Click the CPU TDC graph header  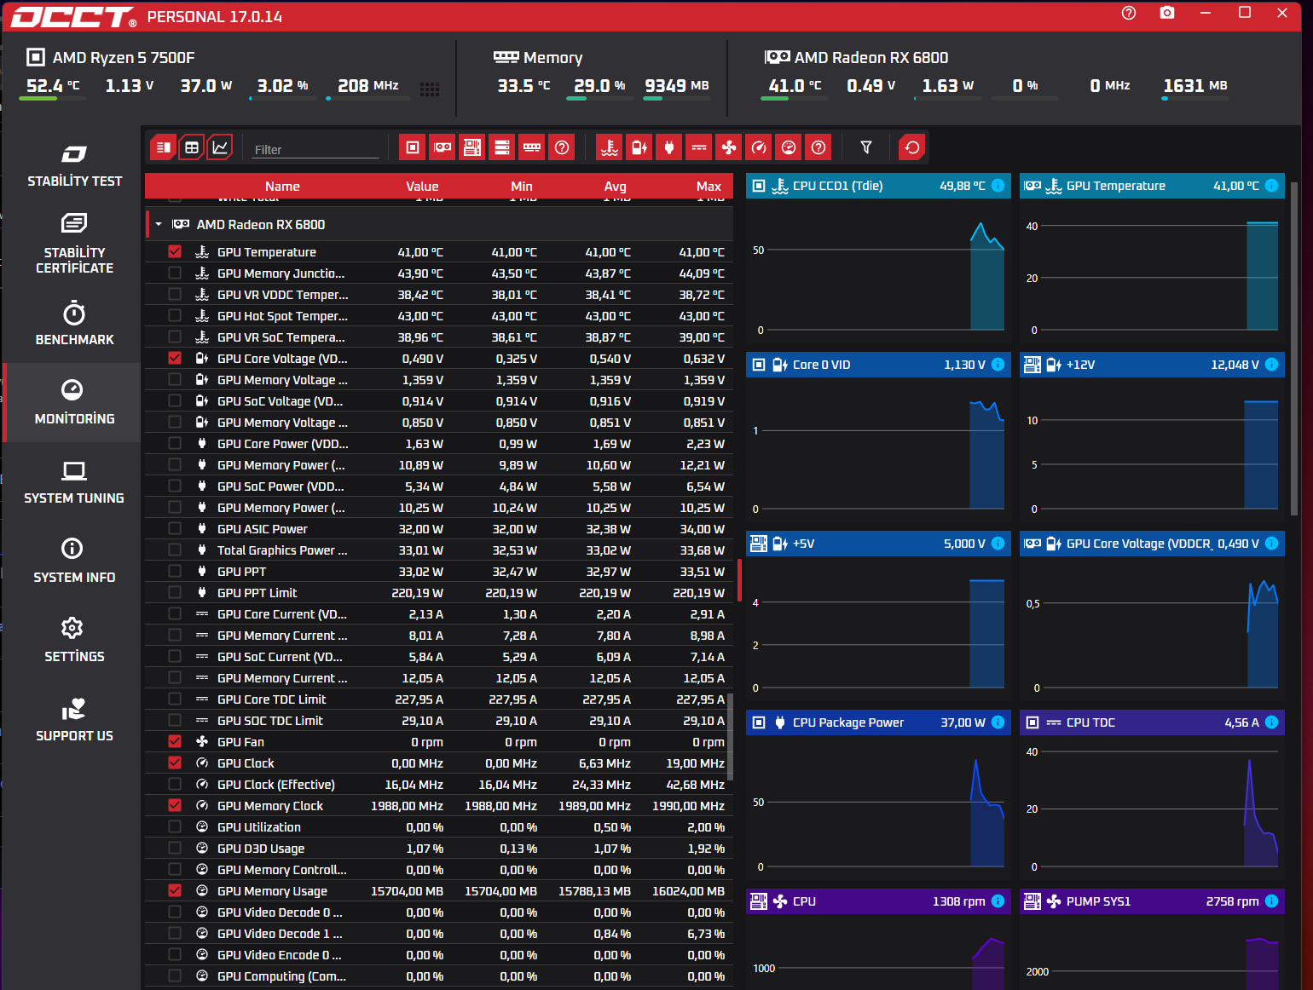point(1152,722)
